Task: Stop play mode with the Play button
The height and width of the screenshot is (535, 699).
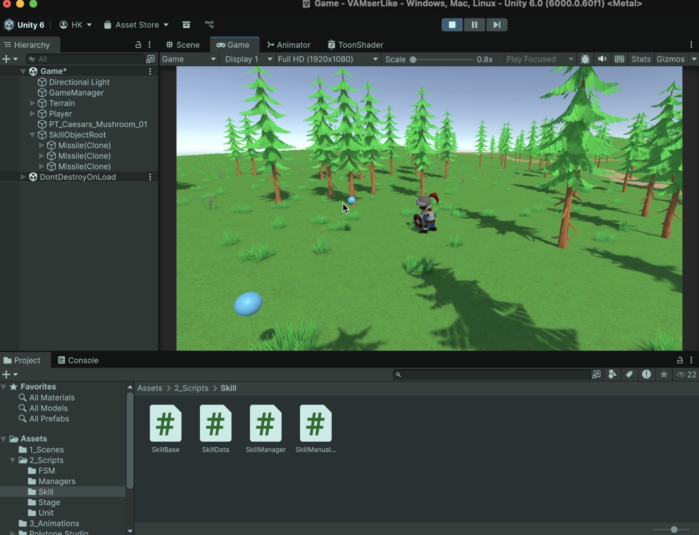Action: click(452, 25)
